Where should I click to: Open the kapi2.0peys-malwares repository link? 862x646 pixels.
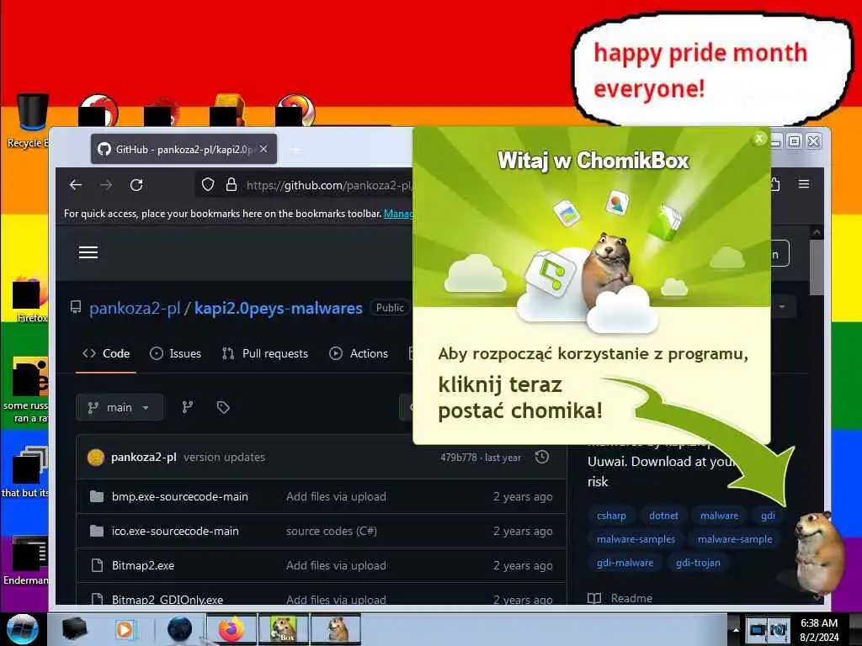278,308
